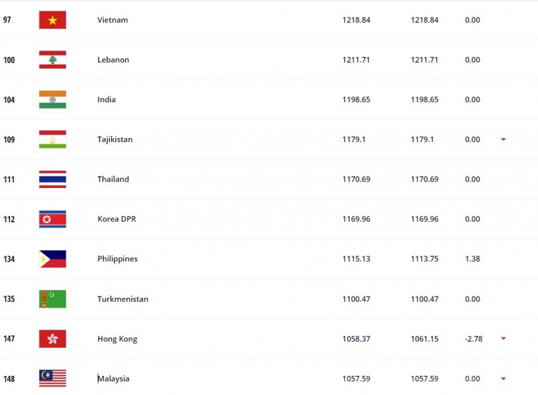Click the Malaysia flag icon
Screen dimensions: 538x395
[52, 378]
